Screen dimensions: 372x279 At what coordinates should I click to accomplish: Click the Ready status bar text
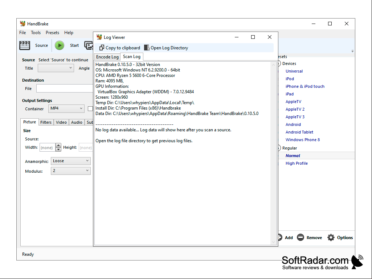28,254
